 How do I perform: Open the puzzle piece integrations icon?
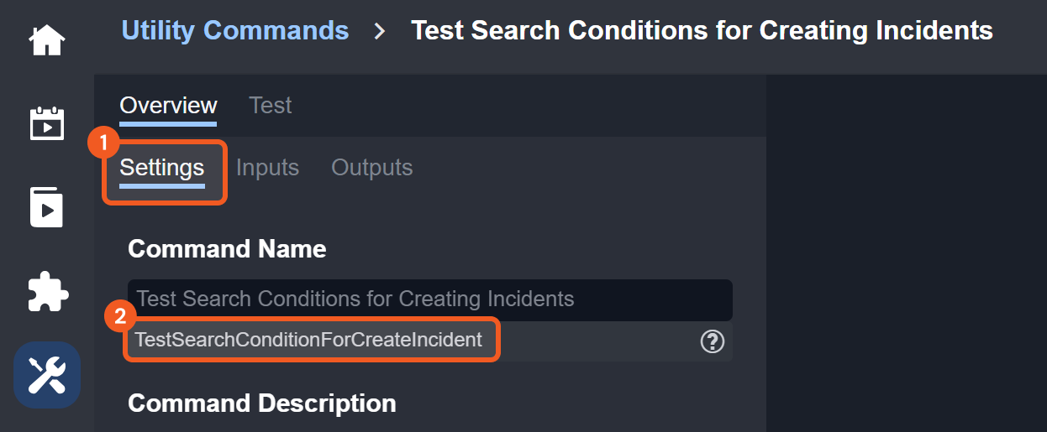click(x=47, y=292)
